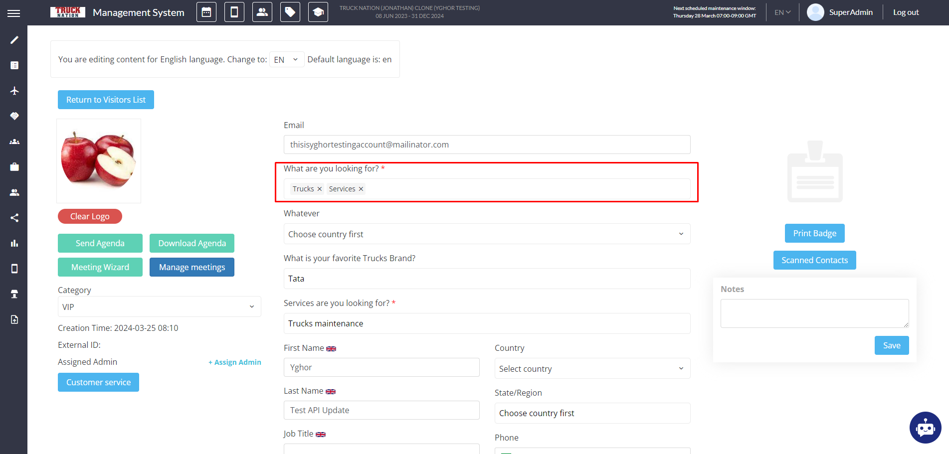
Task: Click the Manage meetings tab-style button
Action: point(191,267)
